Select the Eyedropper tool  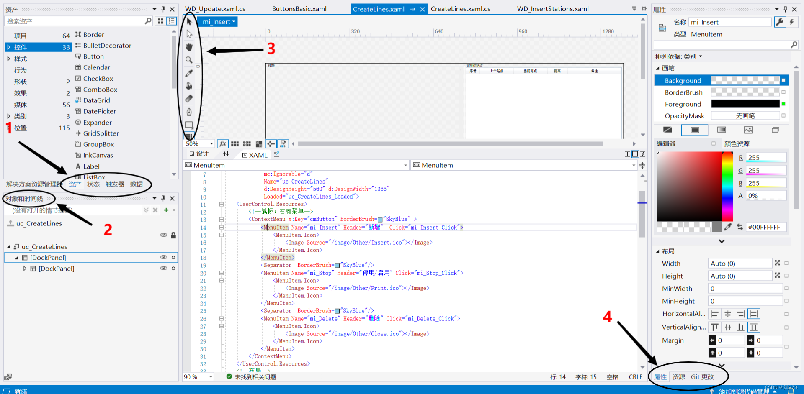pos(189,73)
